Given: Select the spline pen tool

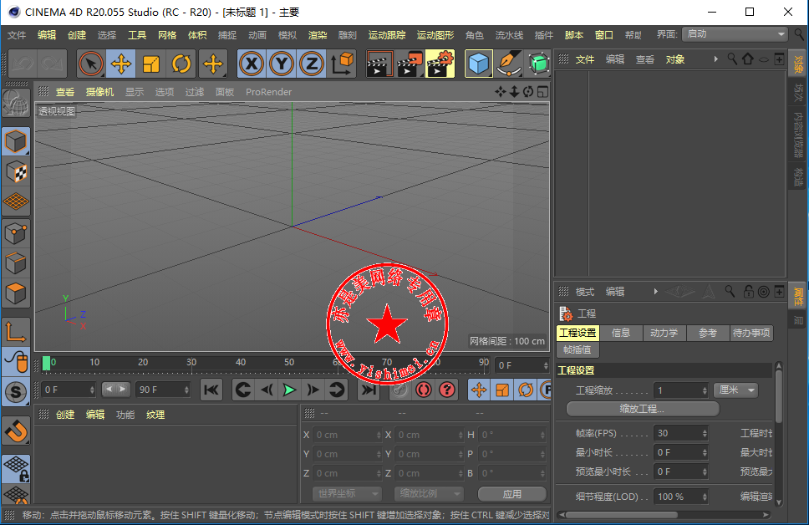Looking at the screenshot, I should pos(509,64).
